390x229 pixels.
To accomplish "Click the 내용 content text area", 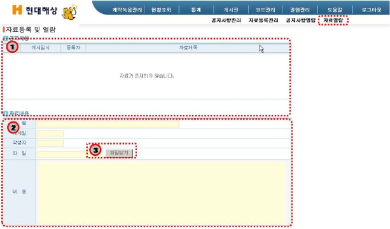I will coord(161,193).
